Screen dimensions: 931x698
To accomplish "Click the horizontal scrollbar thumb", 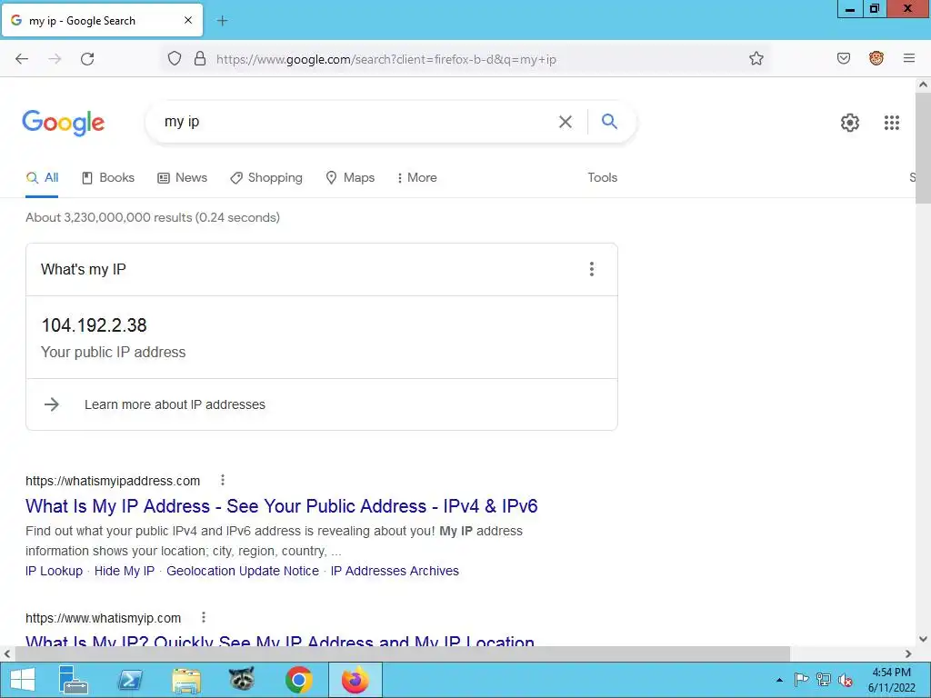I will pyautogui.click(x=402, y=653).
